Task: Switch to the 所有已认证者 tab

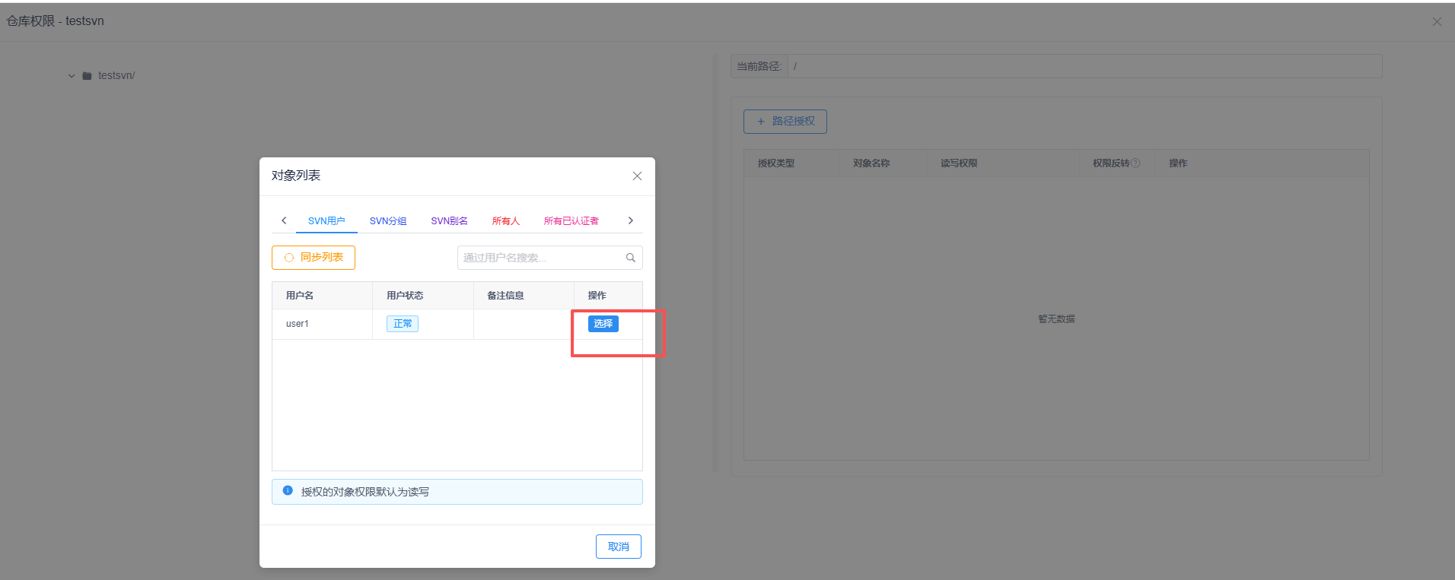Action: click(571, 220)
